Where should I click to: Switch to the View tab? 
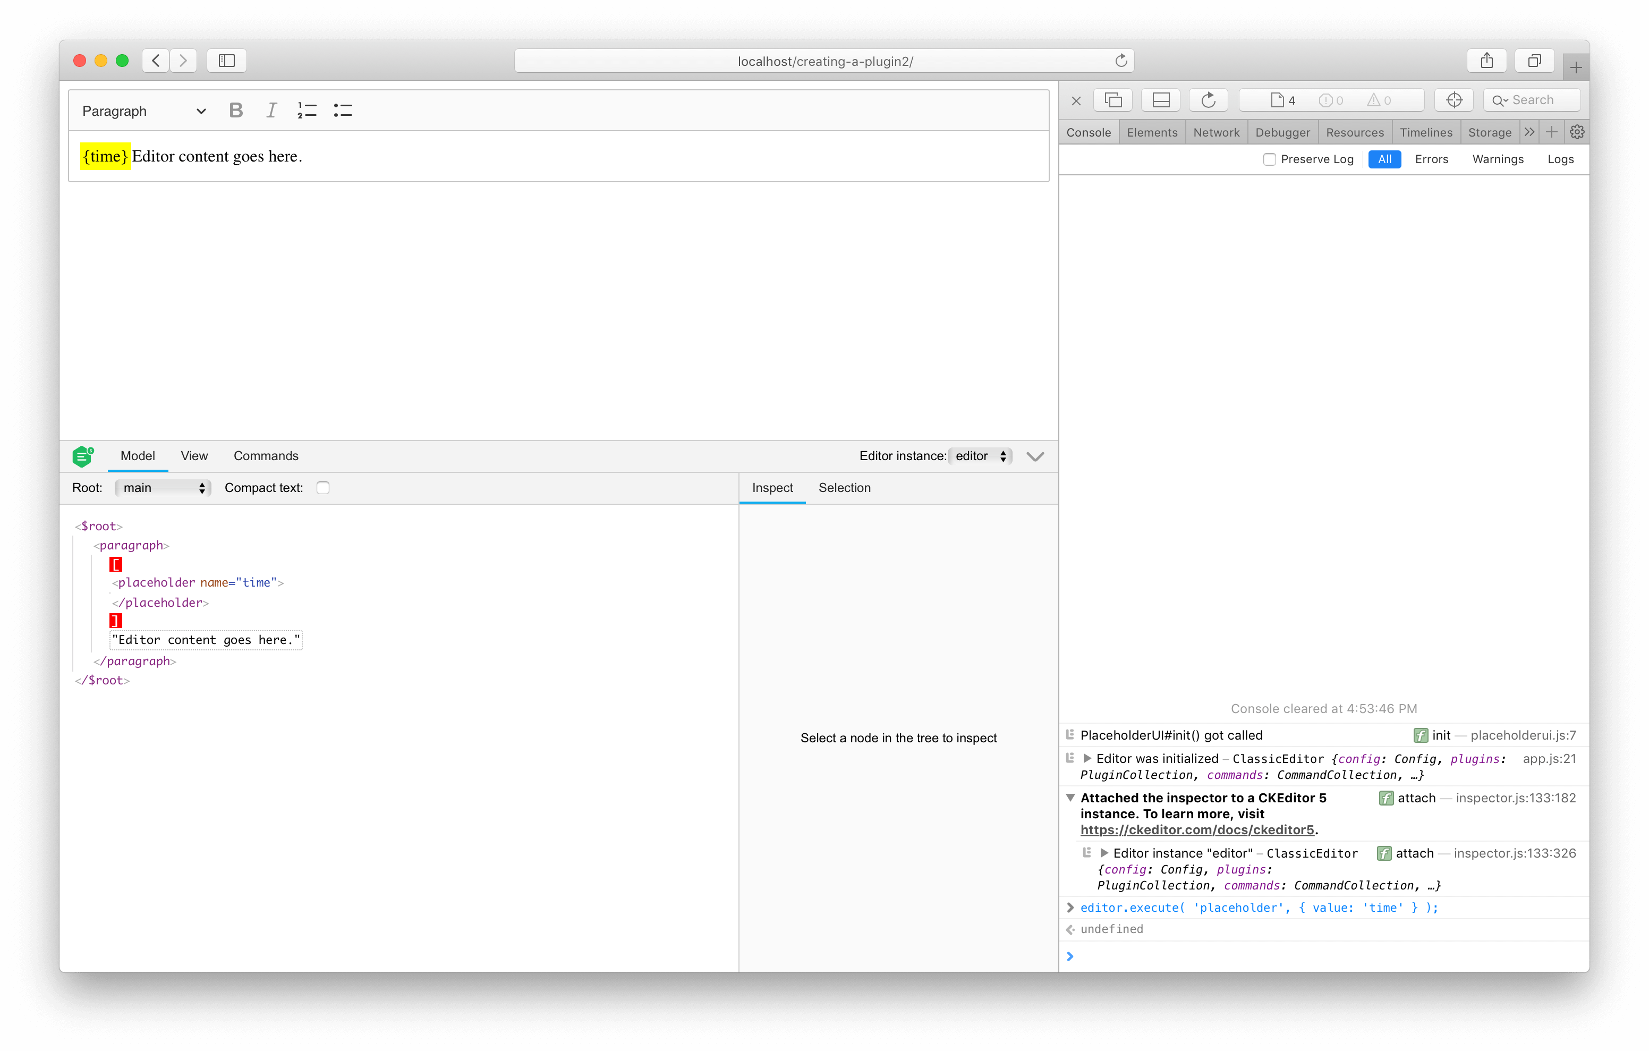tap(192, 456)
